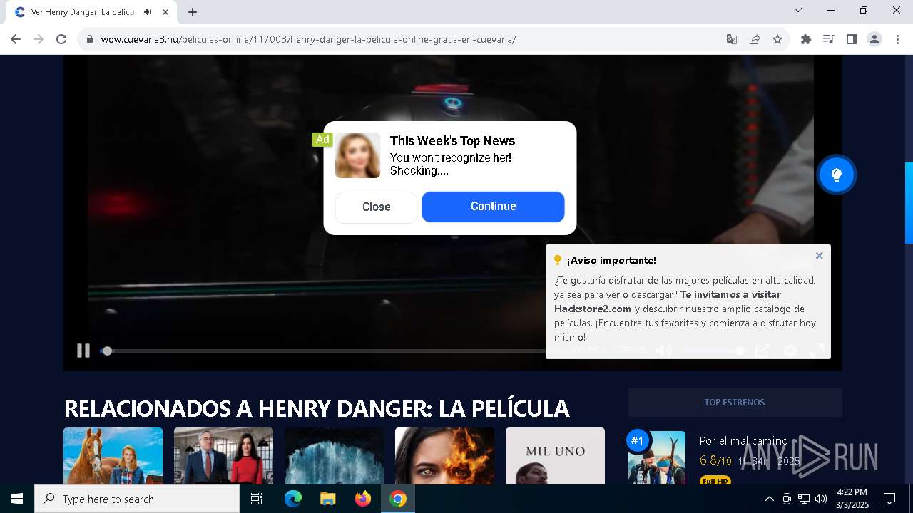Open related movie with fire face poster
The image size is (913, 513).
coord(444,456)
